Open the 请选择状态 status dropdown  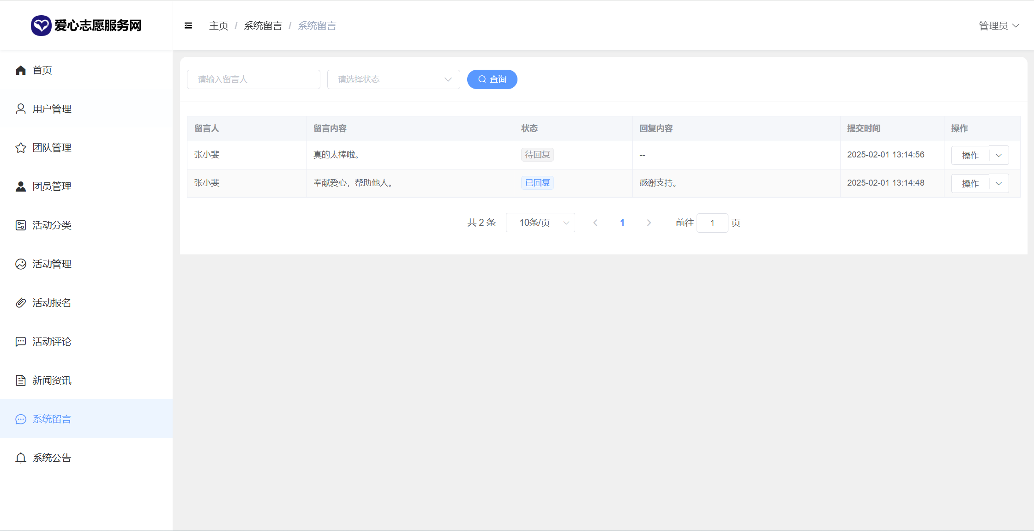[393, 79]
